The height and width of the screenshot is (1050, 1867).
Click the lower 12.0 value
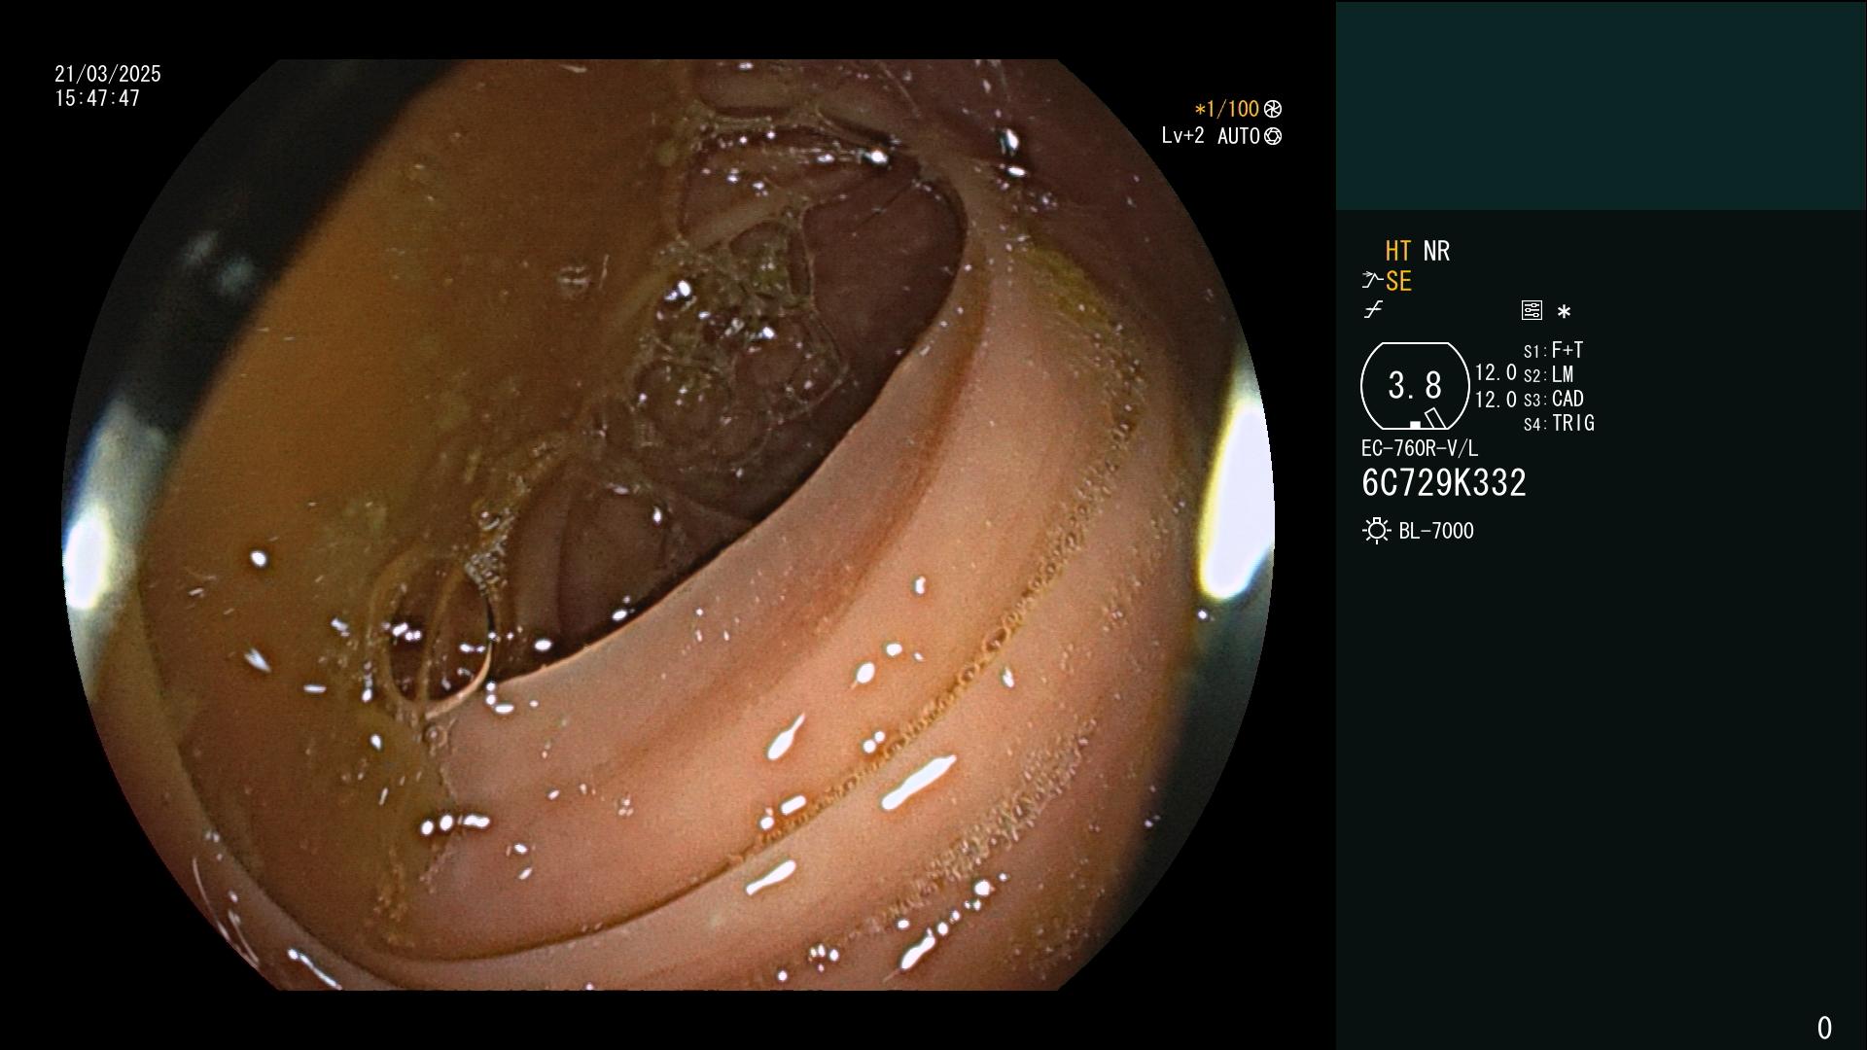(x=1496, y=400)
